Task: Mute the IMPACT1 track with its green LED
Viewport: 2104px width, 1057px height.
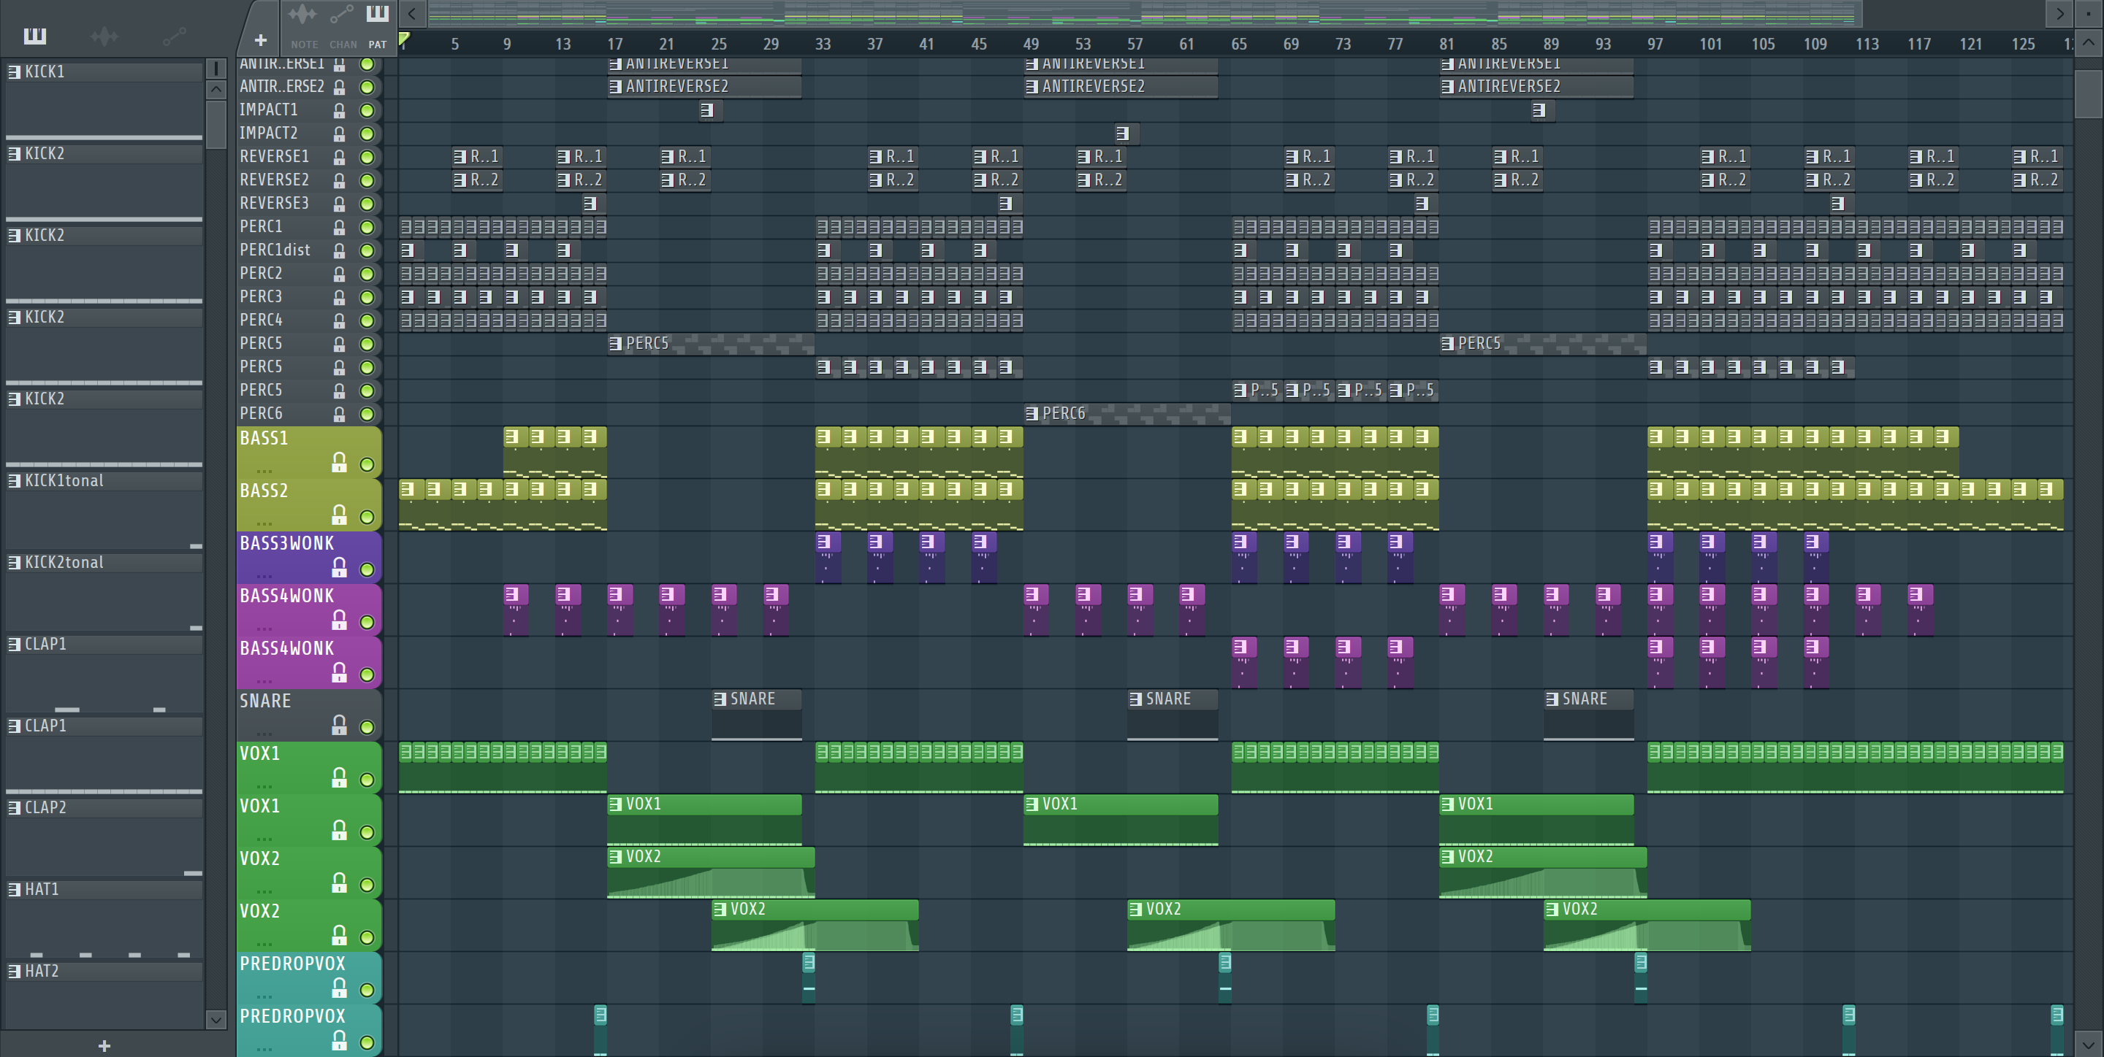Action: [x=367, y=110]
